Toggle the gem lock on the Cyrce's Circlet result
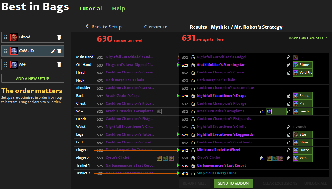 (x=262, y=158)
